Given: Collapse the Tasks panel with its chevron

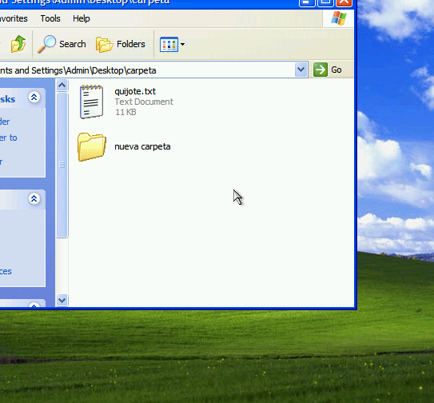Looking at the screenshot, I should (34, 98).
